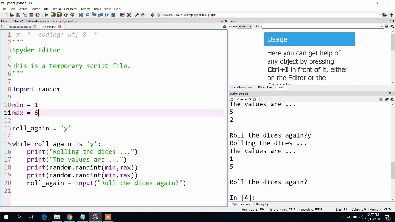Screen dimensions: 395x222
Task: Run file with green play icon
Action: pyautogui.click(x=46, y=15)
